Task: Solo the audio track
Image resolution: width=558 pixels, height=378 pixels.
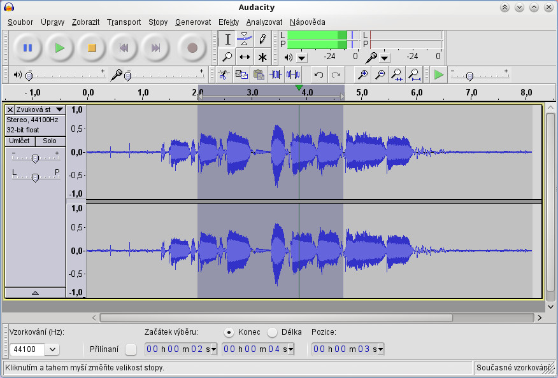Action: click(x=50, y=141)
